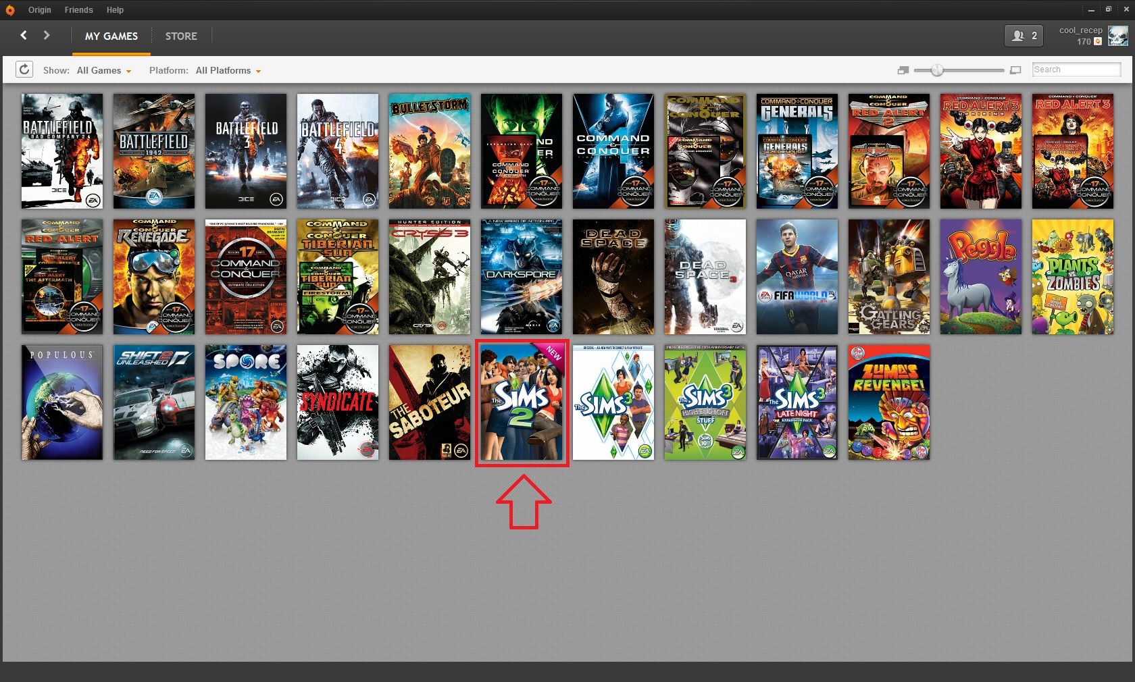This screenshot has height=682, width=1135.
Task: Select the Spore game tile
Action: pos(246,402)
